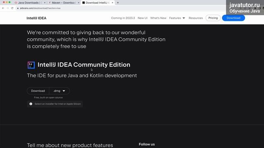
Task: Open the .dmg installer type dropdown
Action: pos(59,91)
